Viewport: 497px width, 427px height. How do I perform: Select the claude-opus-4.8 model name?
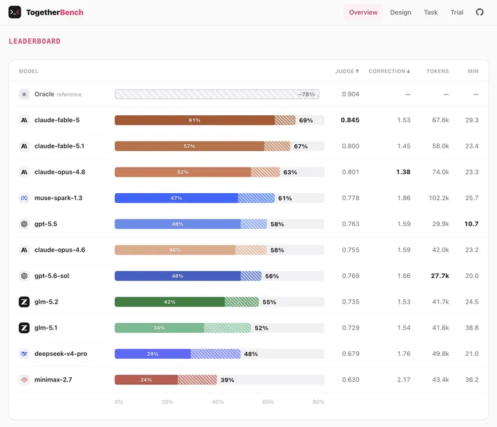point(60,172)
